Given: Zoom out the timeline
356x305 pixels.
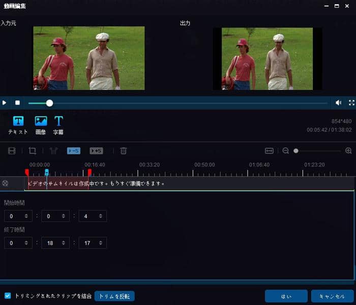Looking at the screenshot, I should pos(286,151).
